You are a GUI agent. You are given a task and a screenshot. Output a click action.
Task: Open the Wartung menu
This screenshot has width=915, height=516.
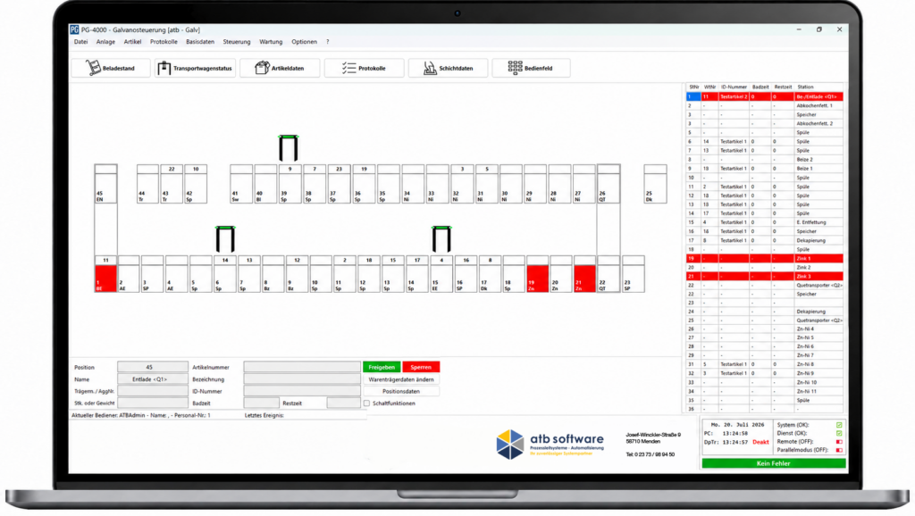click(x=271, y=42)
